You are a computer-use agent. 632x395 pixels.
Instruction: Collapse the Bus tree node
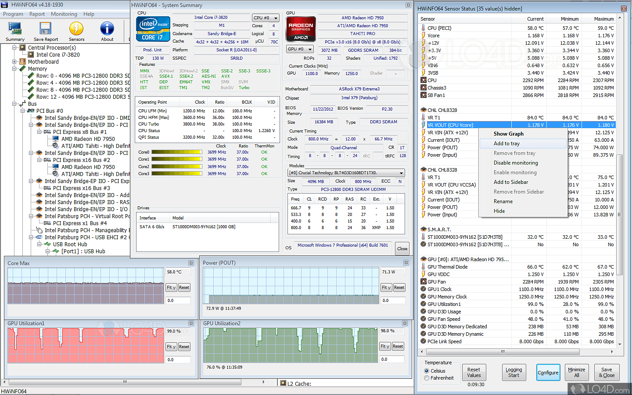coord(14,104)
